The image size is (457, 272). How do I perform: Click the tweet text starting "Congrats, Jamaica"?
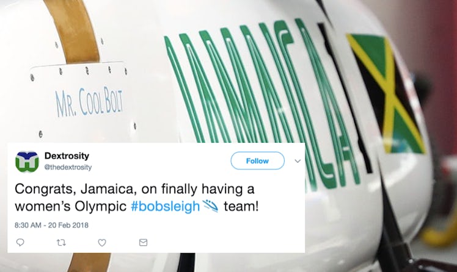(136, 198)
